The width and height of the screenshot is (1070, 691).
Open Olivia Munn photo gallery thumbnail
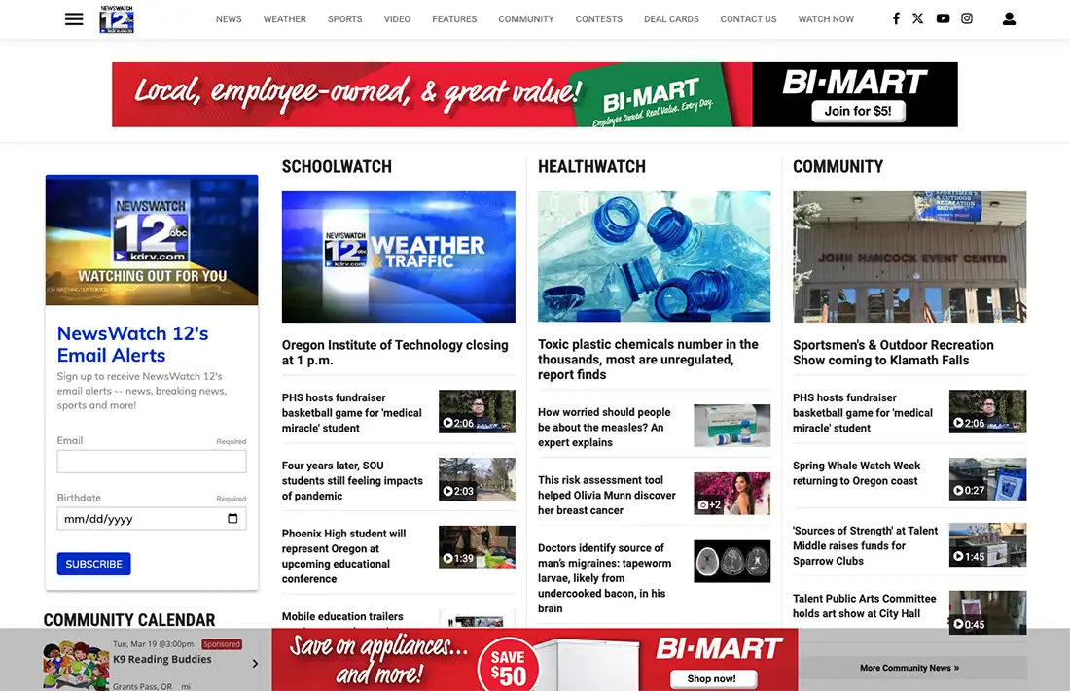[x=732, y=493]
